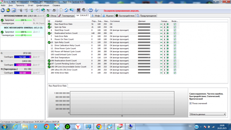Click the disk information panel toolbar icon
Image resolution: width=231 pixels, height=130 pixels.
(x=14, y=10)
